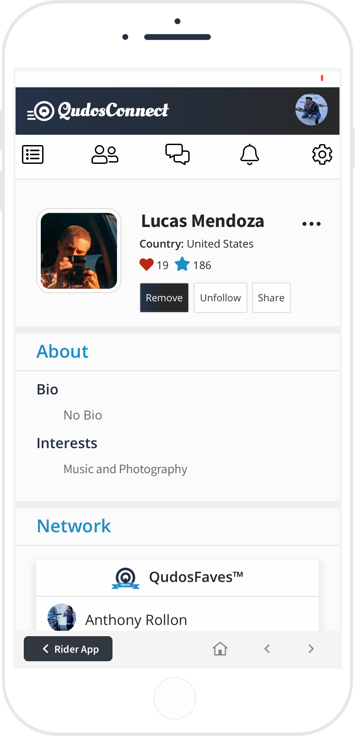355x736 pixels.
Task: Open the notifications bell
Action: coord(250,155)
